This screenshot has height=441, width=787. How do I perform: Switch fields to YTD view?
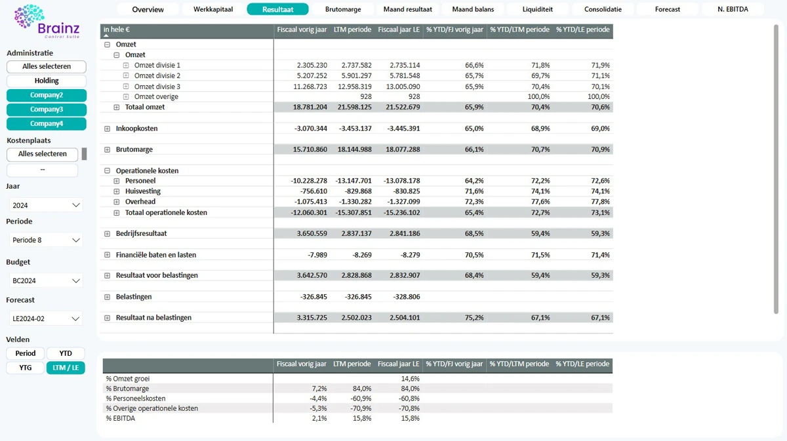66,354
